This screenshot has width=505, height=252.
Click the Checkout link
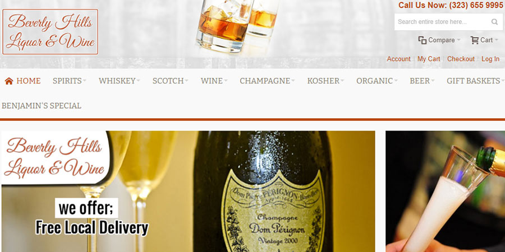point(461,59)
